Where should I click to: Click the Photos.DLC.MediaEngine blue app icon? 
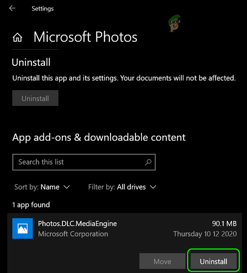(x=23, y=228)
